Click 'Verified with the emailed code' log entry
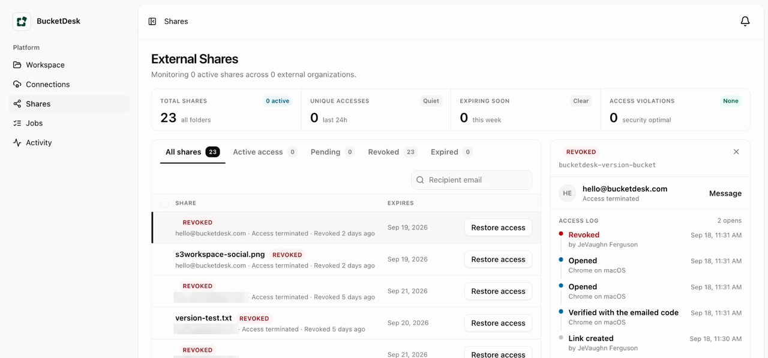 click(650, 317)
